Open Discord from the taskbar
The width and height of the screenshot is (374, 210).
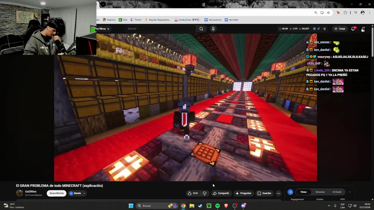tap(243, 206)
